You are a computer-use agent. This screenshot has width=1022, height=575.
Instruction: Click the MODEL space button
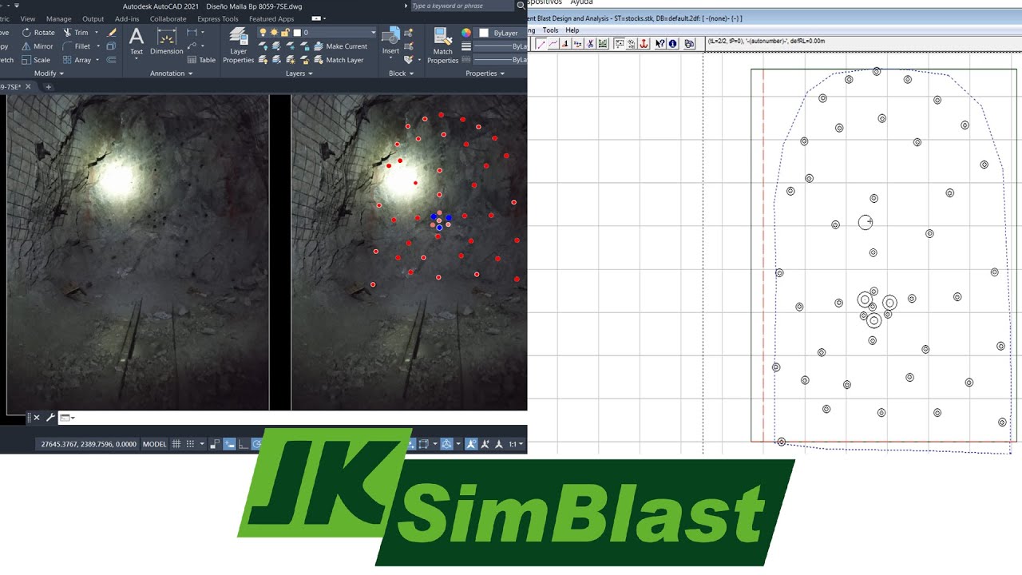pos(154,444)
